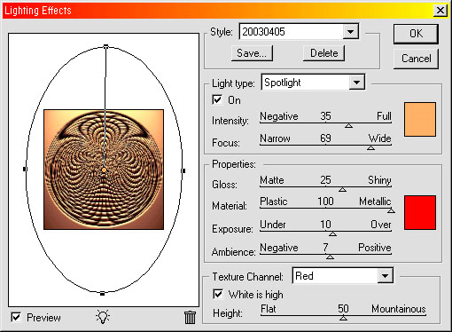
Task: Click the top handle of the light ellipse
Action: point(105,46)
